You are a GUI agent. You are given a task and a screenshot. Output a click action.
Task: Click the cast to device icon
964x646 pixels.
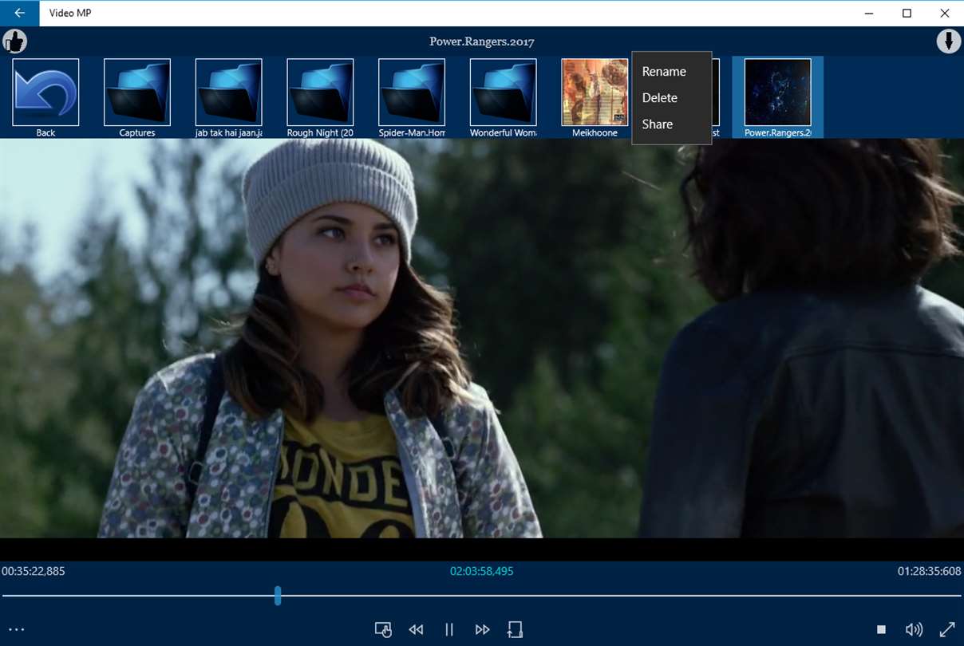[x=383, y=629]
